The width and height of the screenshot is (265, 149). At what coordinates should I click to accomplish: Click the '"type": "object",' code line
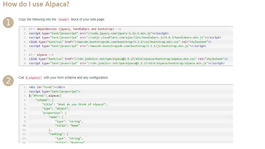tap(56, 109)
